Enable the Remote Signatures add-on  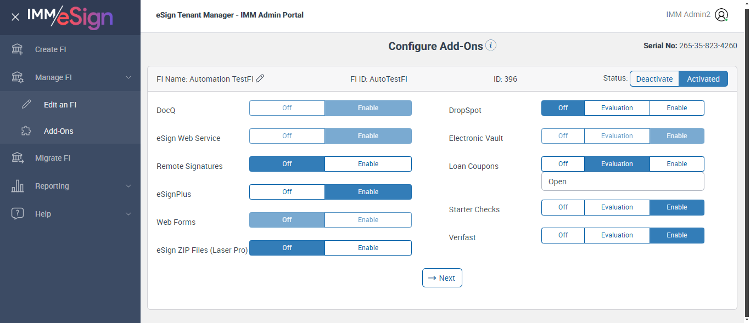(368, 164)
